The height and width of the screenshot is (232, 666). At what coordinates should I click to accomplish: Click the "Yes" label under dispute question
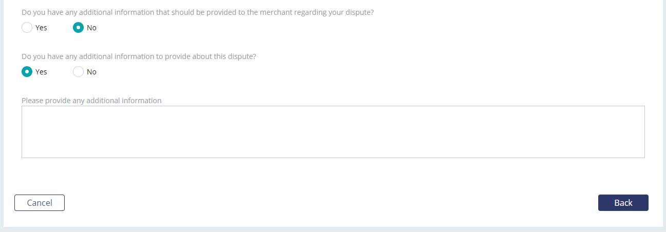41,72
